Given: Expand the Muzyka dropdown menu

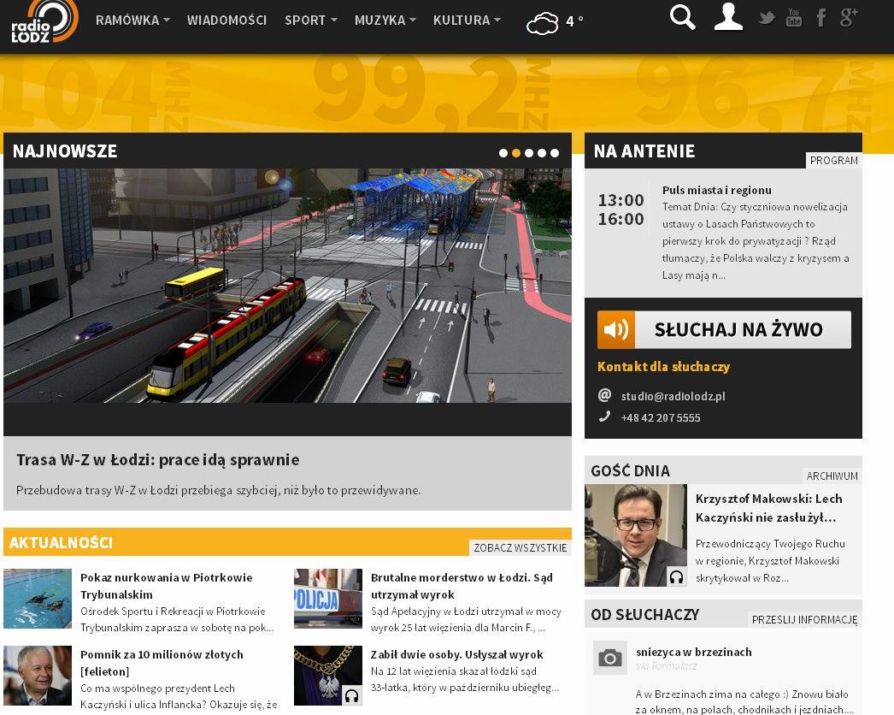Looking at the screenshot, I should [385, 20].
